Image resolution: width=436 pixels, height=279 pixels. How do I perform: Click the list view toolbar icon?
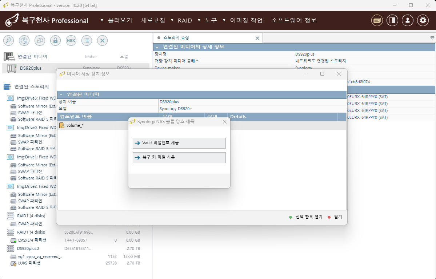pyautogui.click(x=87, y=41)
